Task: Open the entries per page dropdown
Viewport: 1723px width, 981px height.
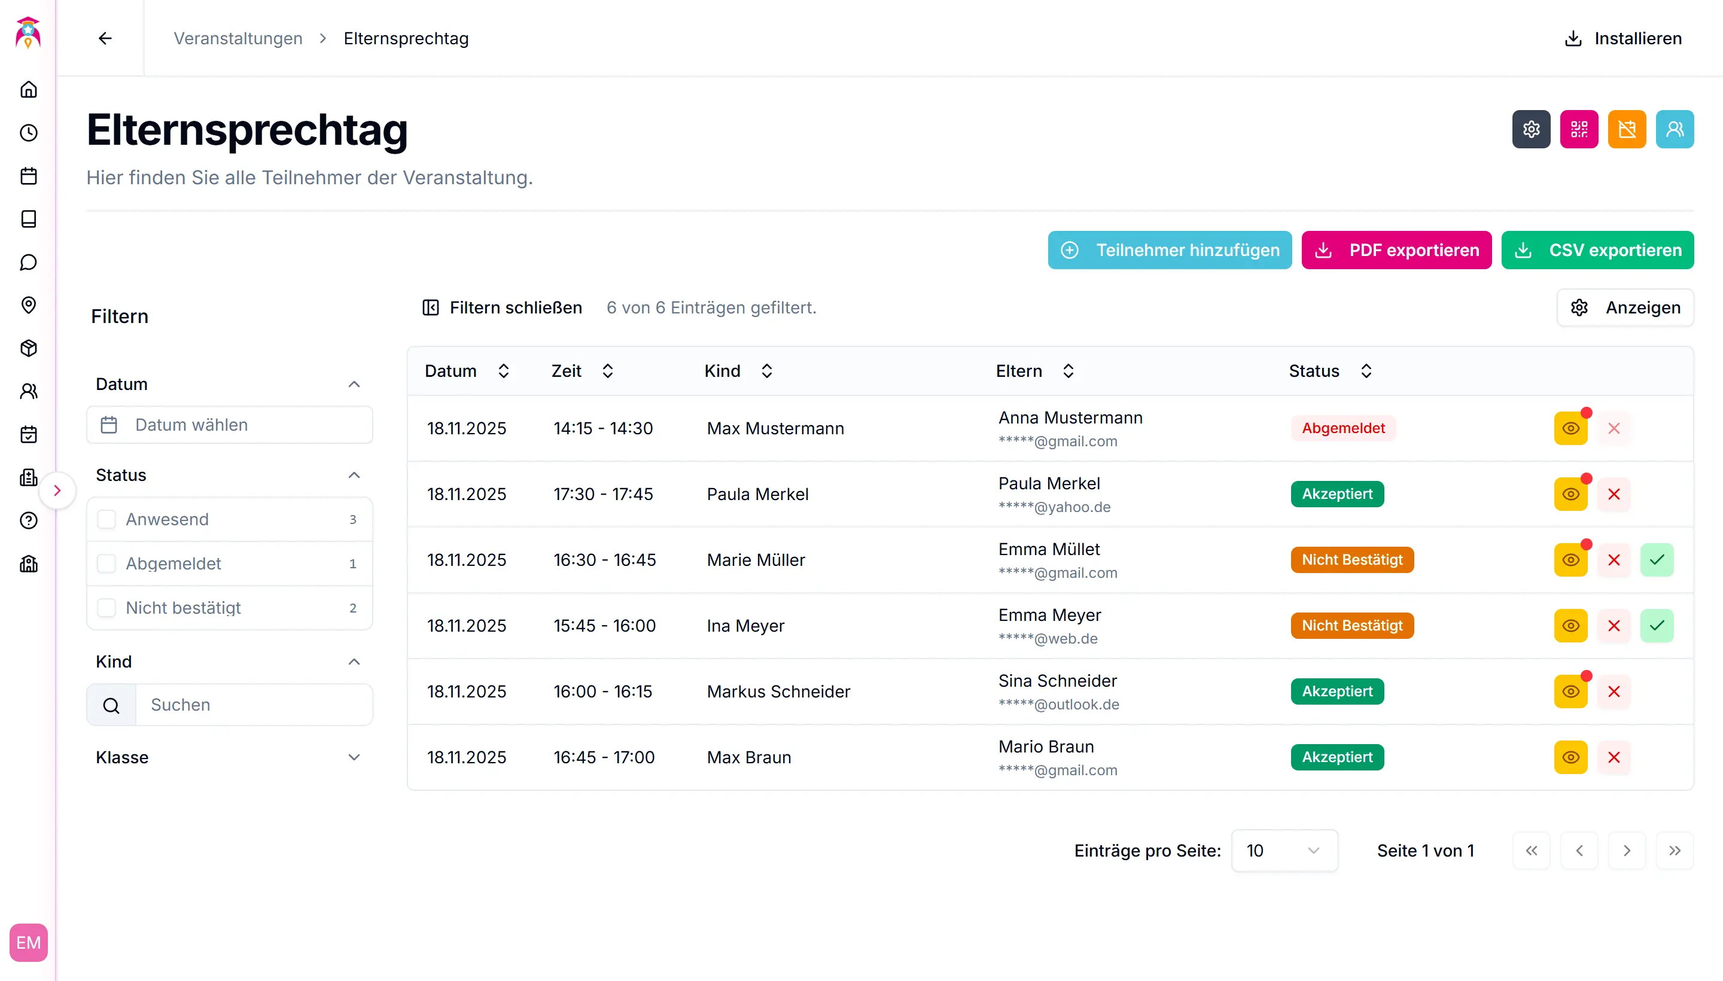Action: point(1284,851)
